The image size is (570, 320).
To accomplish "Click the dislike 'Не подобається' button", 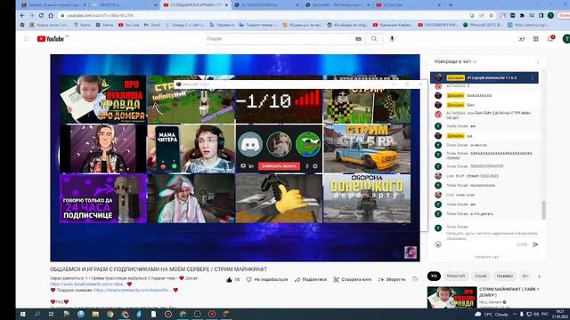I will pos(267,280).
